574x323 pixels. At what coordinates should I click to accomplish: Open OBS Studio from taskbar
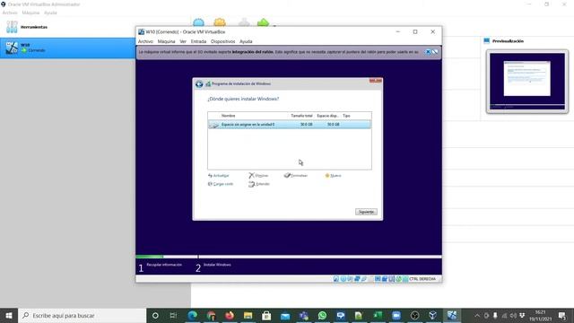coord(414,315)
